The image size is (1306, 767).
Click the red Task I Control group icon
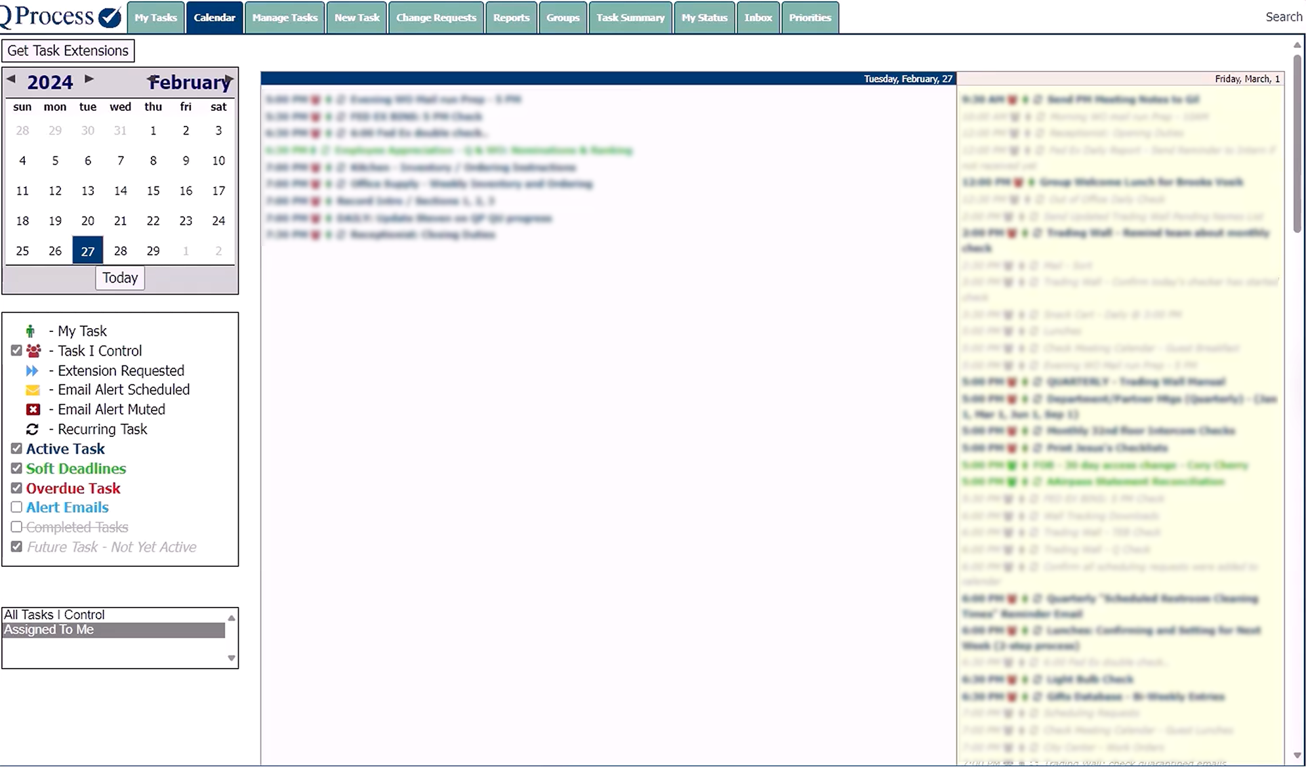[x=33, y=351]
